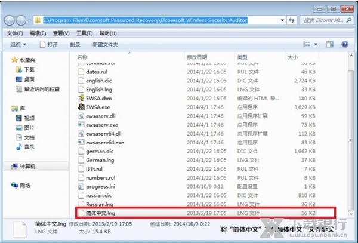Click the 图片 library icon
Viewport: 358px width, 243px height.
point(18,128)
